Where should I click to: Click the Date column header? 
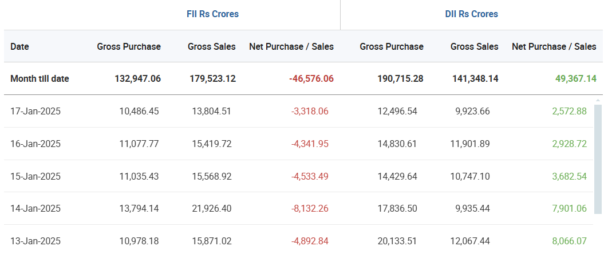[19, 46]
